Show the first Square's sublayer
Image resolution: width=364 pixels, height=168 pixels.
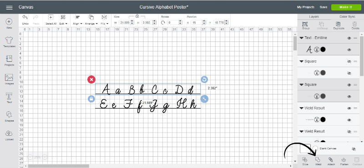tap(349, 73)
